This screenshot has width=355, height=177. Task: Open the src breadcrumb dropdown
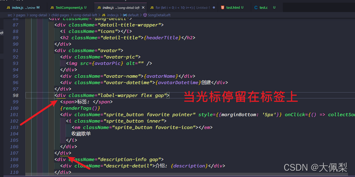pos(10,15)
